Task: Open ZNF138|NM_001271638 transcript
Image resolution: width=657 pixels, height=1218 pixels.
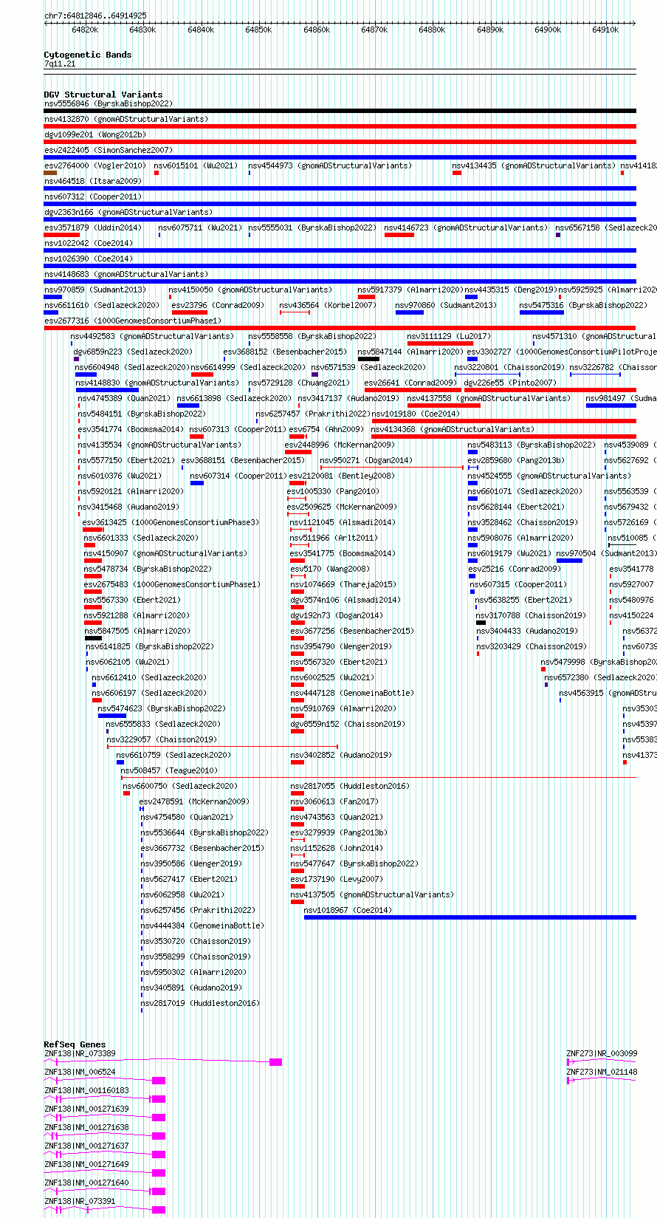Action: coord(86,1127)
